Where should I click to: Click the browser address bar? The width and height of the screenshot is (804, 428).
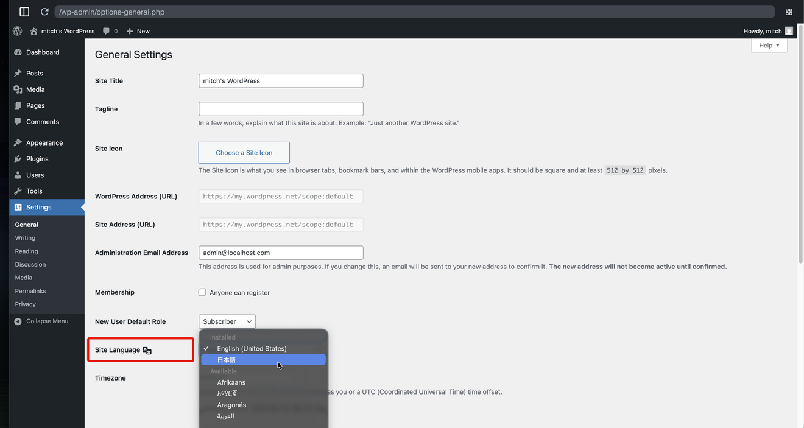tap(414, 12)
